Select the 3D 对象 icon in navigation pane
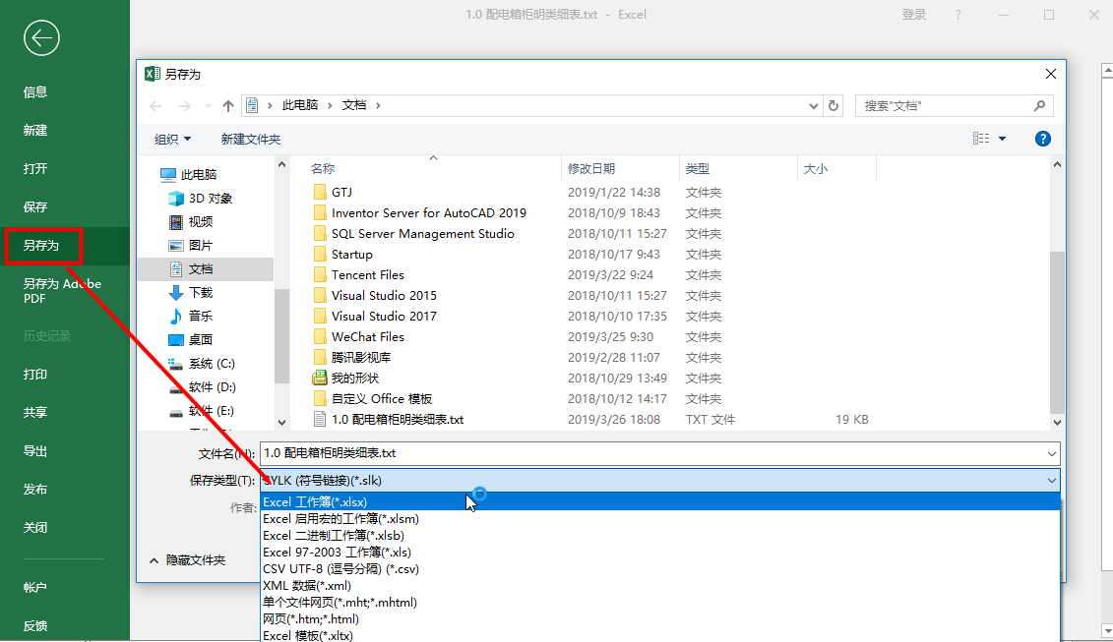1113x642 pixels. 175,199
